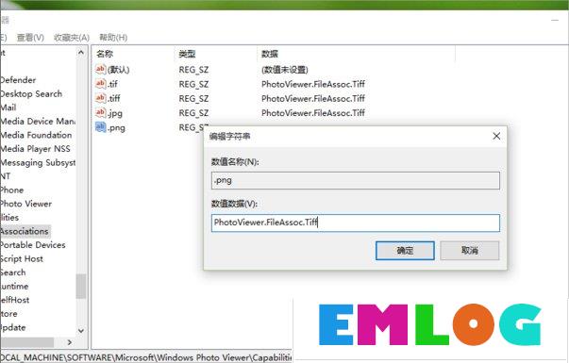The image size is (569, 363).
Task: Click tree scrollbar down arrow
Action: tap(81, 331)
